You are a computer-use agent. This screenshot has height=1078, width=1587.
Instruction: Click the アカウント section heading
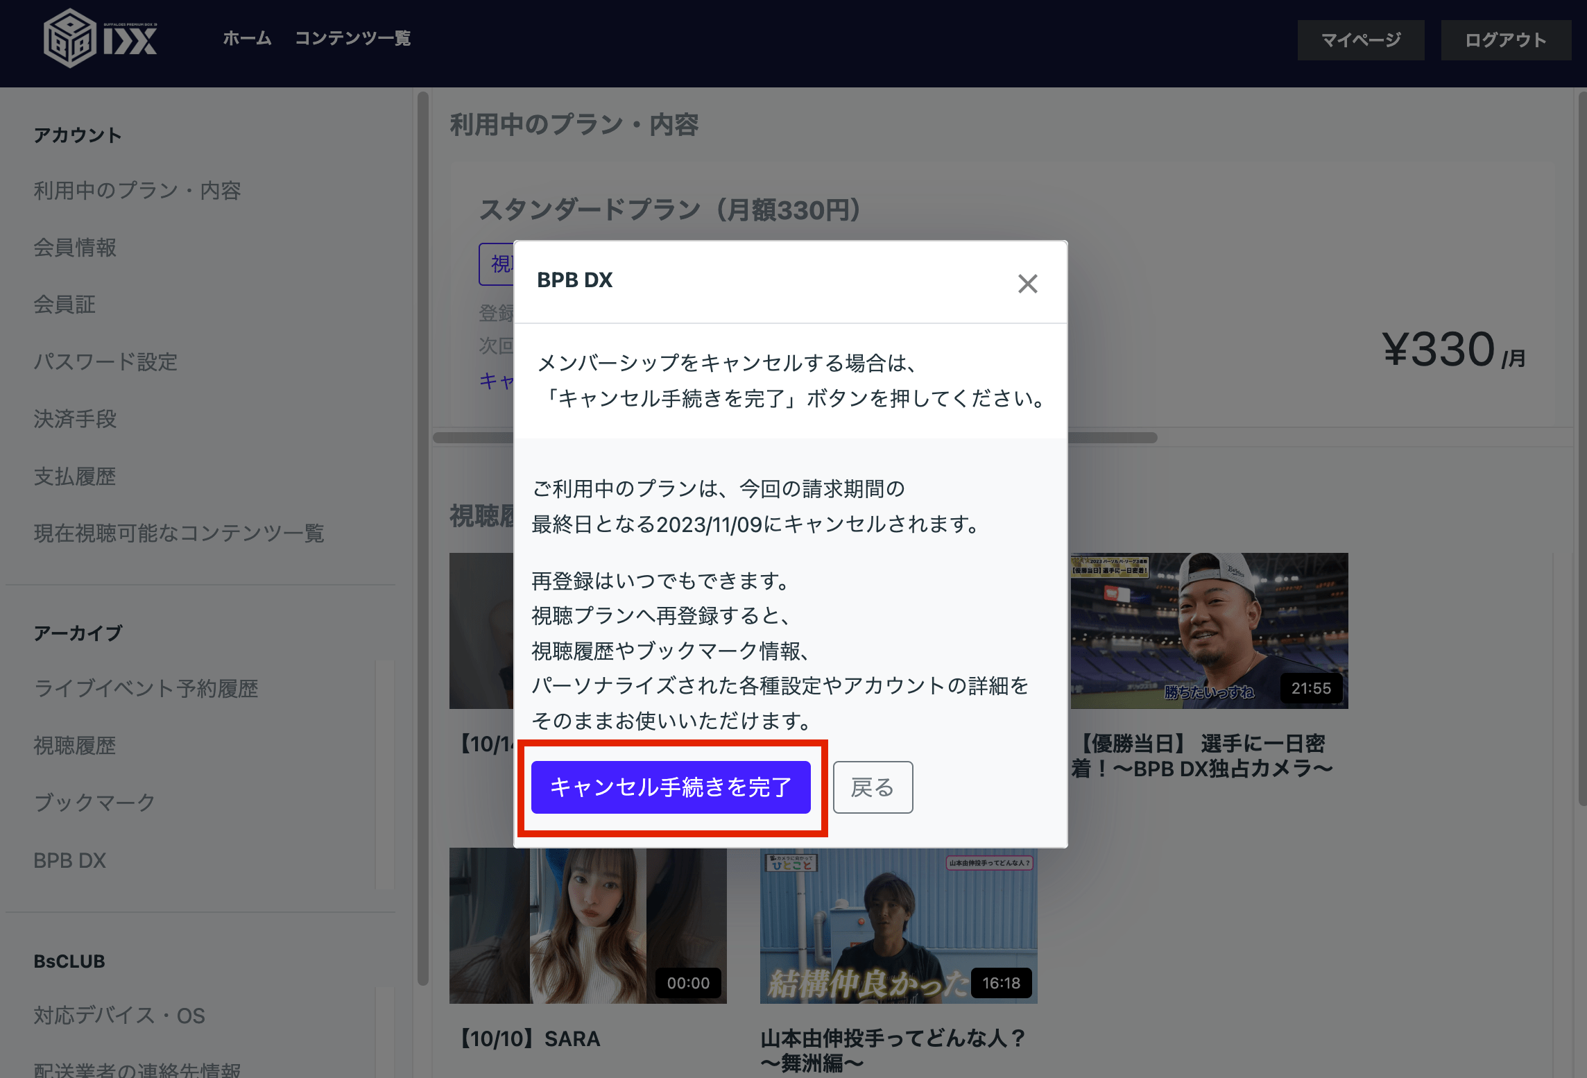point(78,135)
